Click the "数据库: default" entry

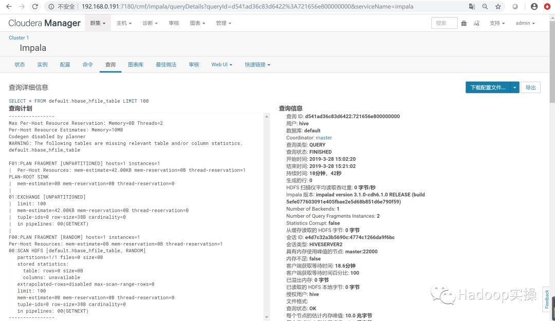(303, 130)
